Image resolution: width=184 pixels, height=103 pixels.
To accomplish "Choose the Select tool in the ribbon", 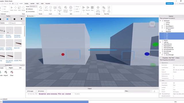I will [12, 9].
